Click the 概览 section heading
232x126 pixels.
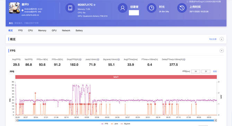point(13,39)
